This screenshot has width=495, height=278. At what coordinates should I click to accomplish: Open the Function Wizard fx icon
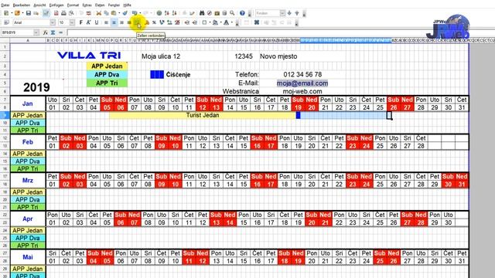(x=46, y=32)
